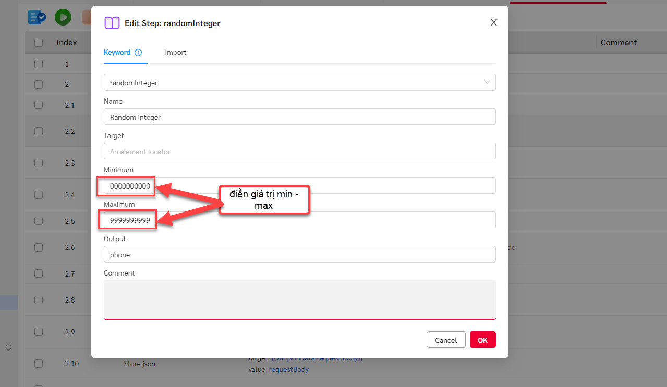Select the Keyword tab
667x387 pixels.
click(117, 53)
